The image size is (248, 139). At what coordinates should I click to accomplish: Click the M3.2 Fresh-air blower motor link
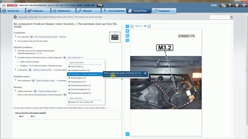tap(46, 37)
